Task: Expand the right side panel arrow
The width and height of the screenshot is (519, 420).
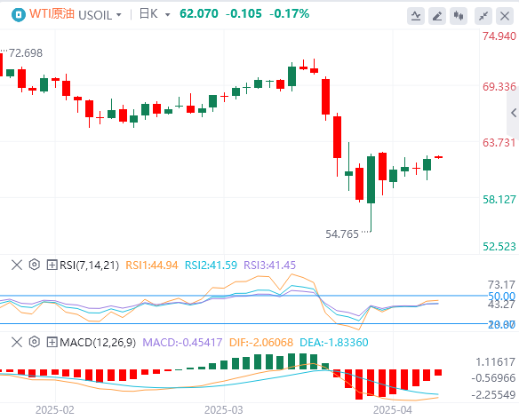Action: click(514, 113)
